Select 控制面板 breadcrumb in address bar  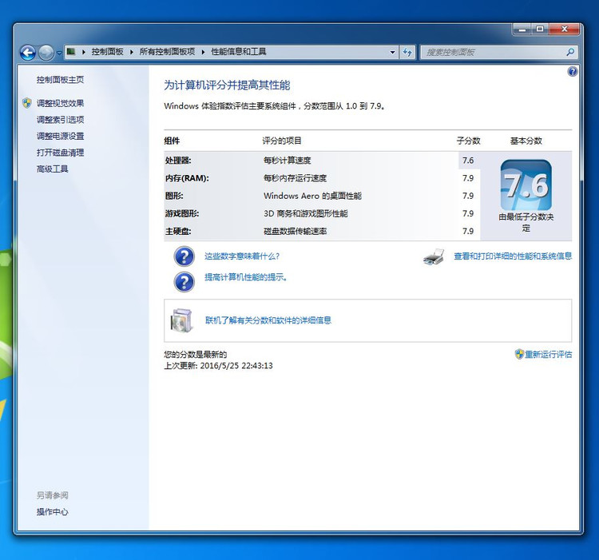pyautogui.click(x=107, y=52)
